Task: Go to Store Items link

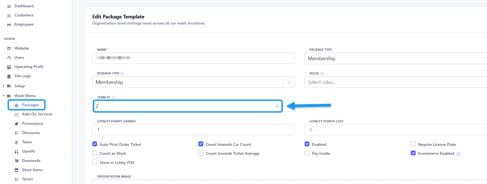Action: (x=32, y=170)
